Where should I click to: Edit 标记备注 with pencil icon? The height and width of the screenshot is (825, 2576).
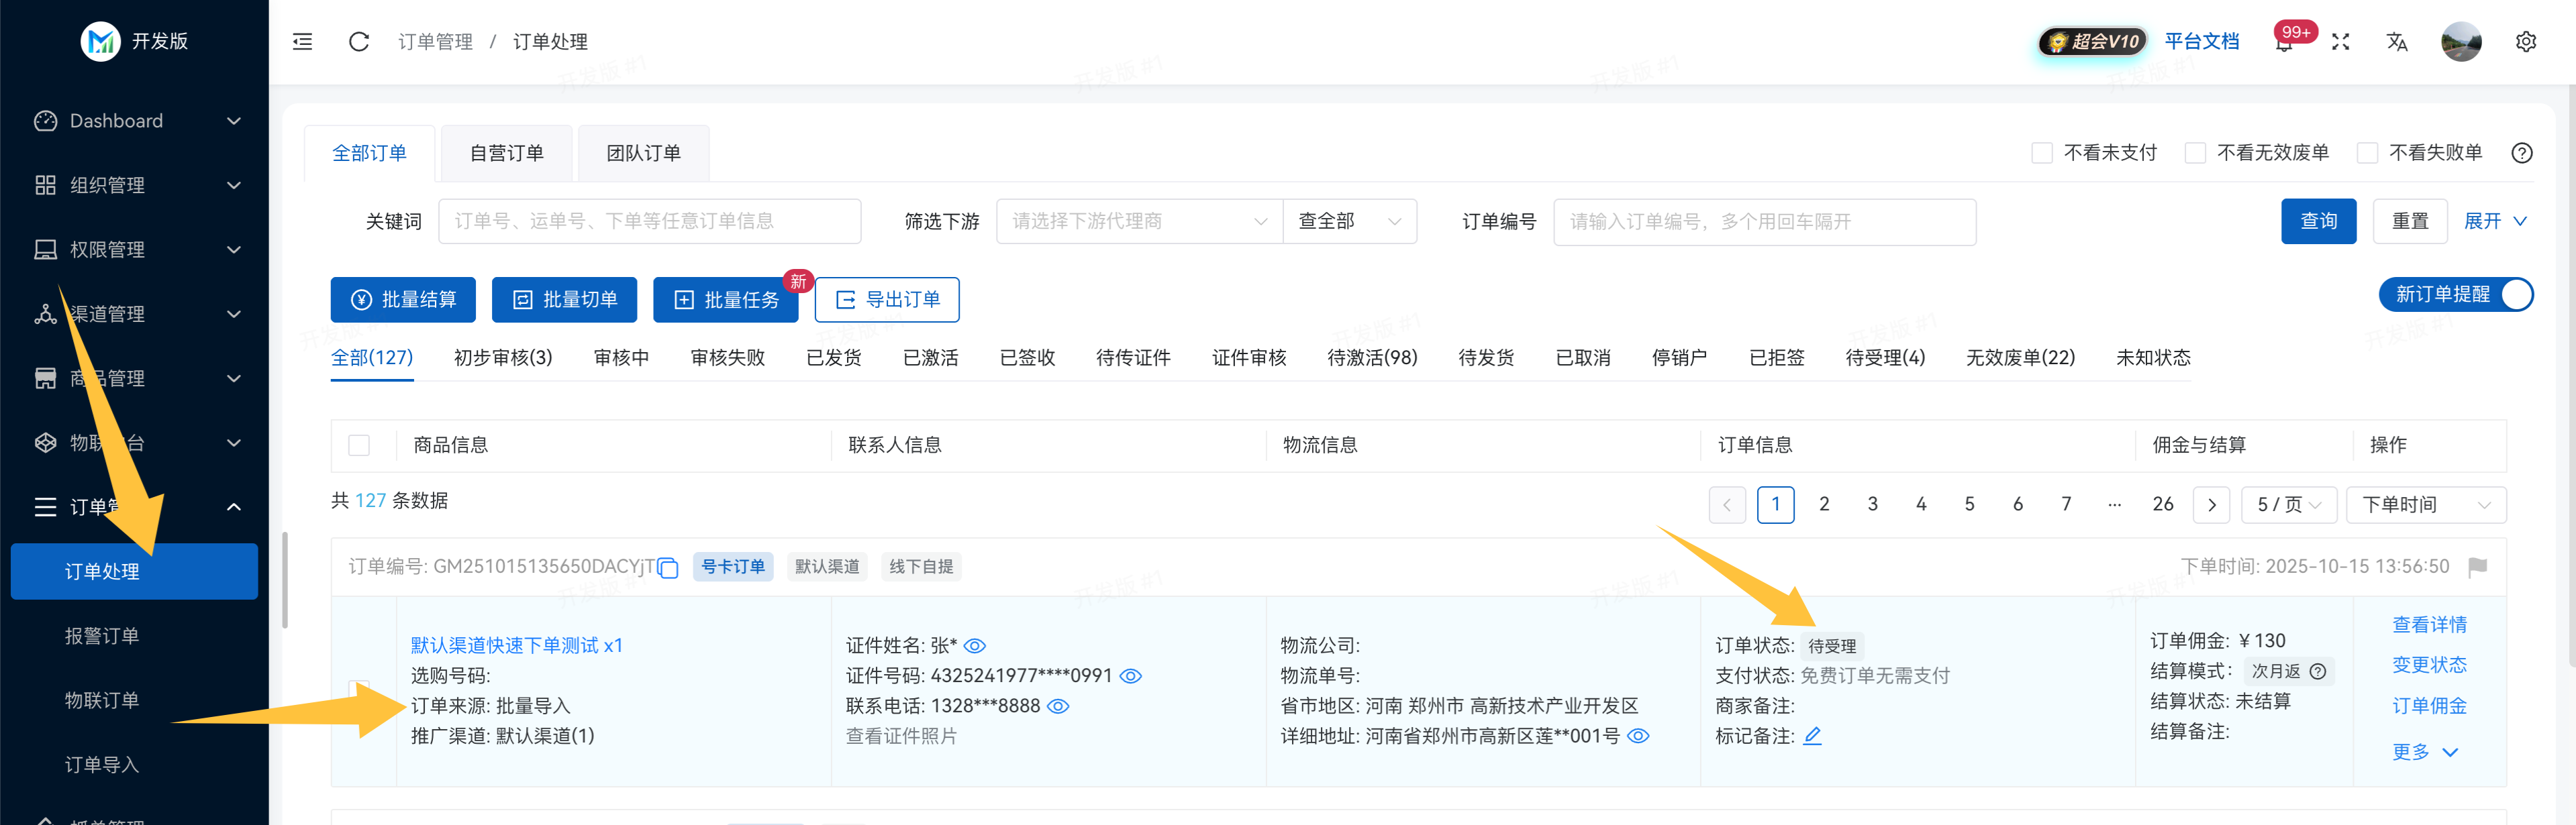coord(1812,736)
